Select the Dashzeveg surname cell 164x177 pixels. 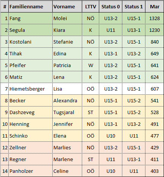[x=30, y=112]
